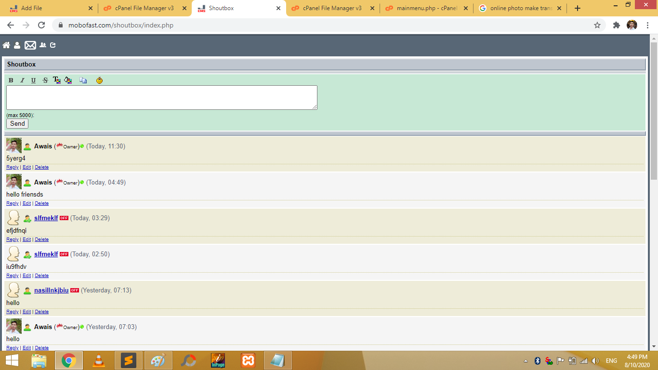Delete the hello friensds message

[42, 203]
